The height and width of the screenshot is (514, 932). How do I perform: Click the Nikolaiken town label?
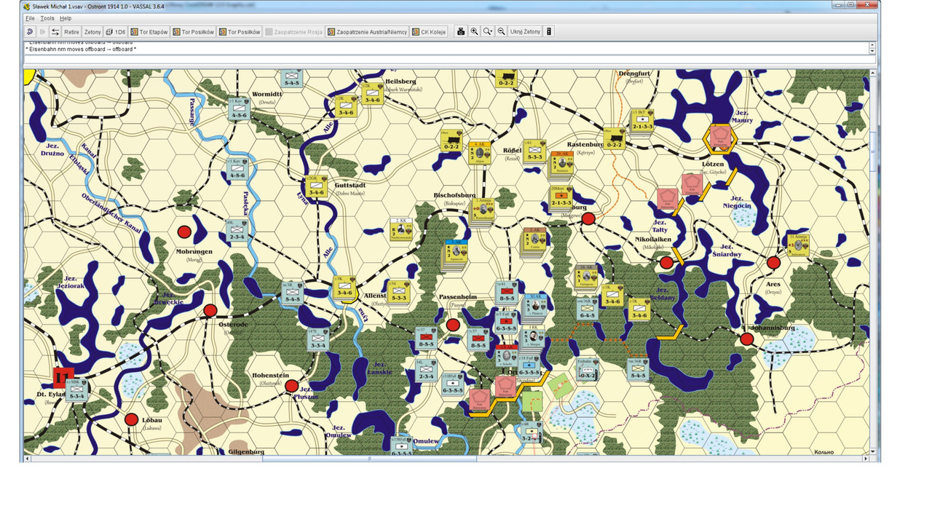[x=652, y=238]
